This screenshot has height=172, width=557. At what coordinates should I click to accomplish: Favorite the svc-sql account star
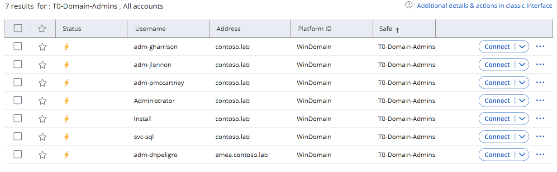(42, 137)
